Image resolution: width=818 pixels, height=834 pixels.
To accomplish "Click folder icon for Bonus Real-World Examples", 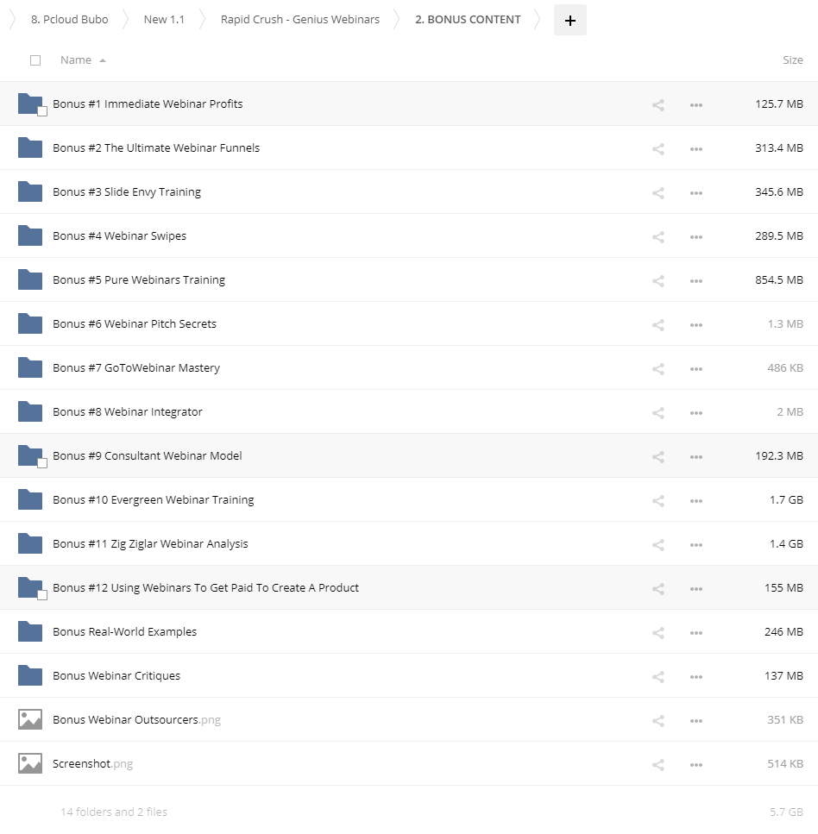I will point(30,631).
